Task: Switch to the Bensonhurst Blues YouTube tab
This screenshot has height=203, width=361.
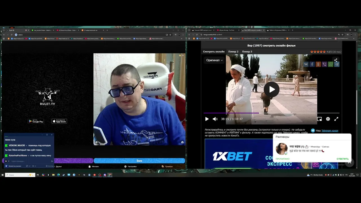Action: point(68,30)
